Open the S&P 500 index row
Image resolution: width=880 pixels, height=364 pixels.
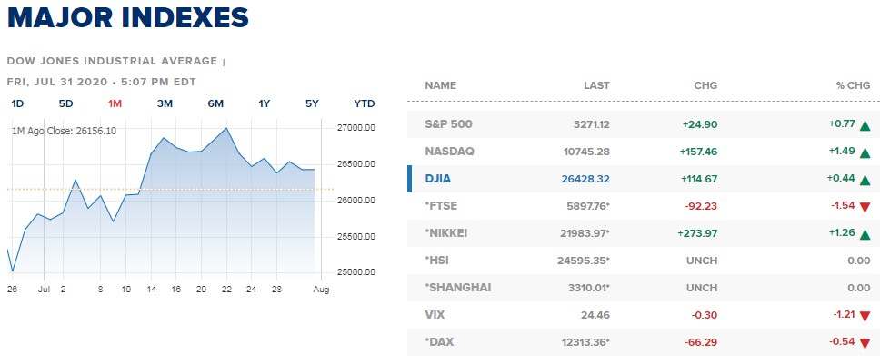tap(448, 123)
